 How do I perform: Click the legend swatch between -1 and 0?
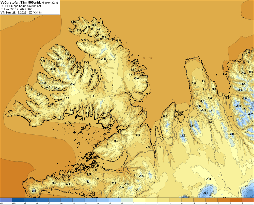[x=127, y=200]
